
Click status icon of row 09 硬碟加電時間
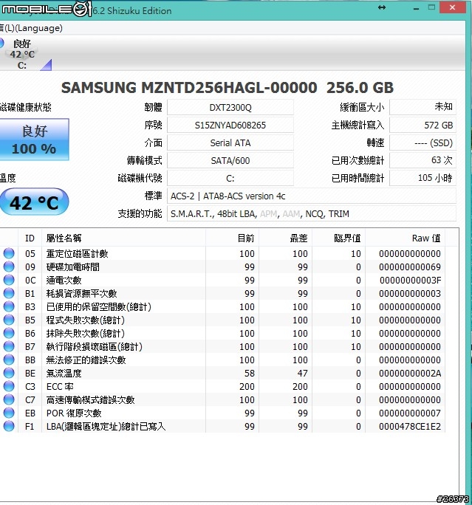[x=9, y=267]
